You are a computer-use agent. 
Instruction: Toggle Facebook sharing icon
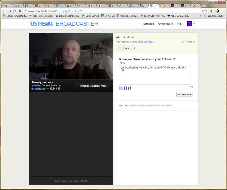pos(125,88)
